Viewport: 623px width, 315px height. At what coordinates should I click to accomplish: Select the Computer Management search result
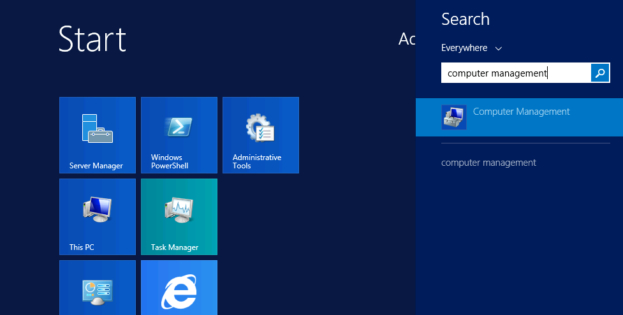[x=519, y=117]
